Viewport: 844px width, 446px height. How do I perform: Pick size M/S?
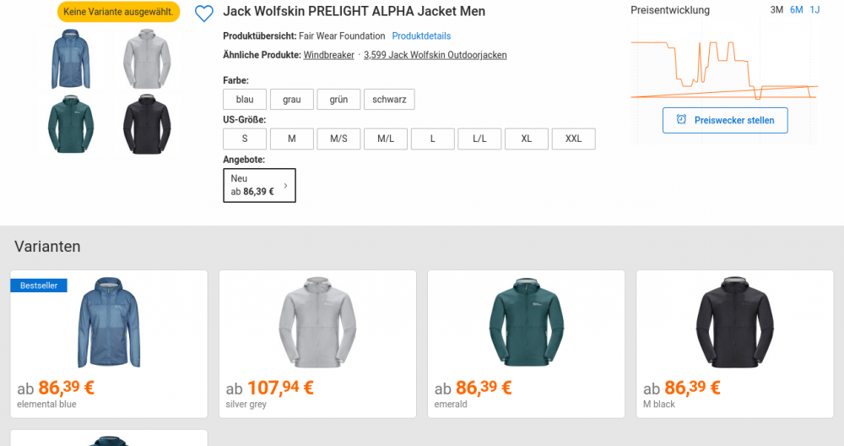[x=338, y=139]
